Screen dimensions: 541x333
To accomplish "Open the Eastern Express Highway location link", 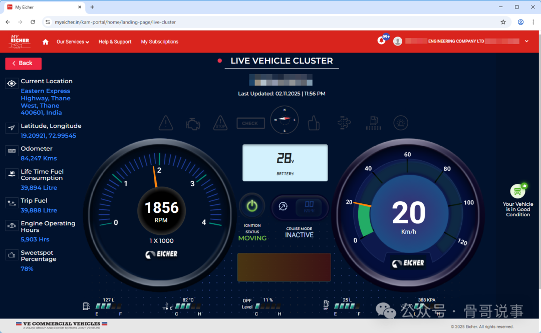I will pyautogui.click(x=46, y=102).
